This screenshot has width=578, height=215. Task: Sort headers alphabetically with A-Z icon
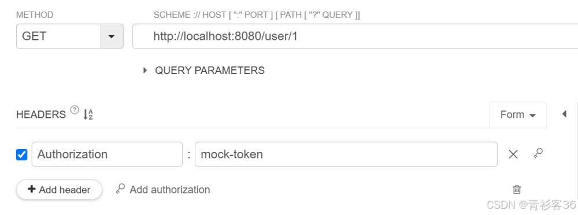[x=88, y=114]
